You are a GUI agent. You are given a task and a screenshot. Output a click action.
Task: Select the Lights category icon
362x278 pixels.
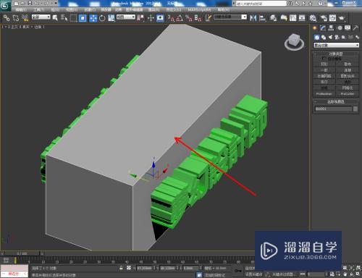coord(330,37)
